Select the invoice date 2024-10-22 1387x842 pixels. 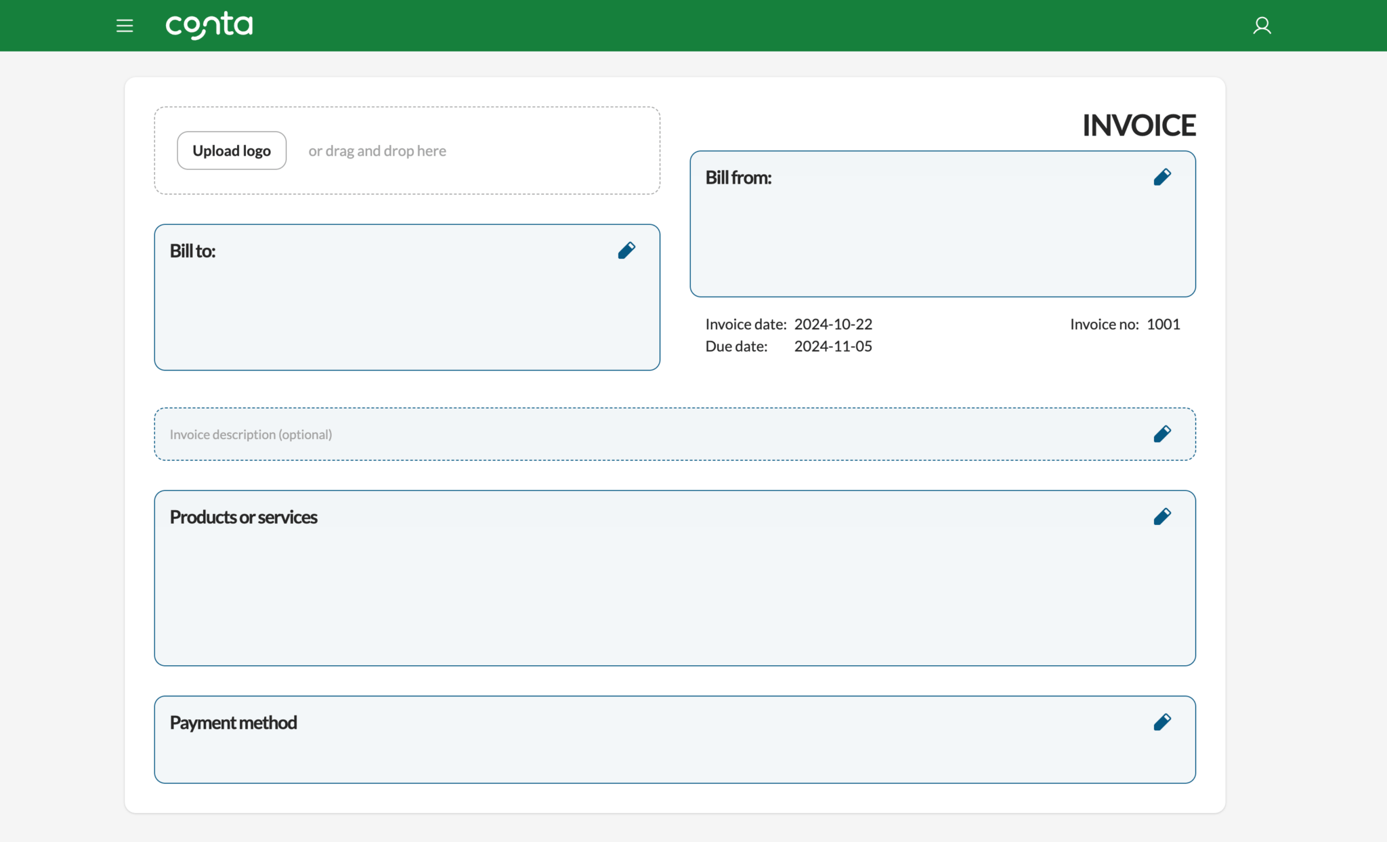point(832,324)
